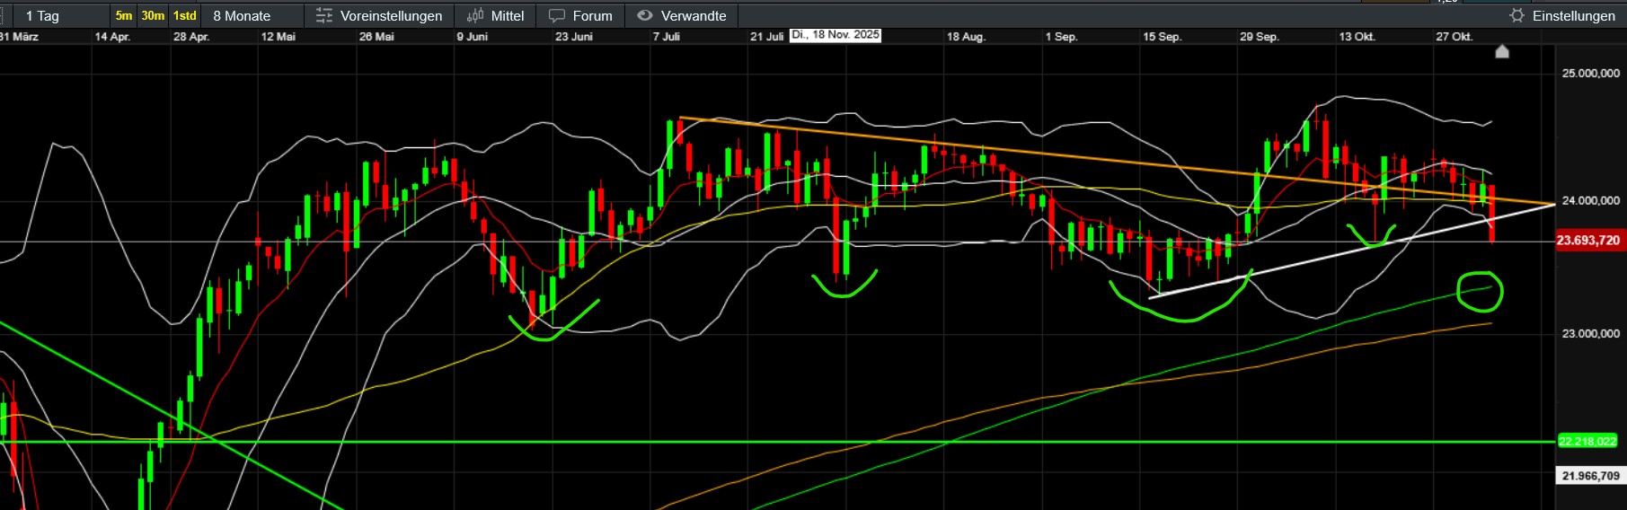1627x510 pixels.
Task: Click the '29 Sep.' date axis label
Action: pos(1260,37)
